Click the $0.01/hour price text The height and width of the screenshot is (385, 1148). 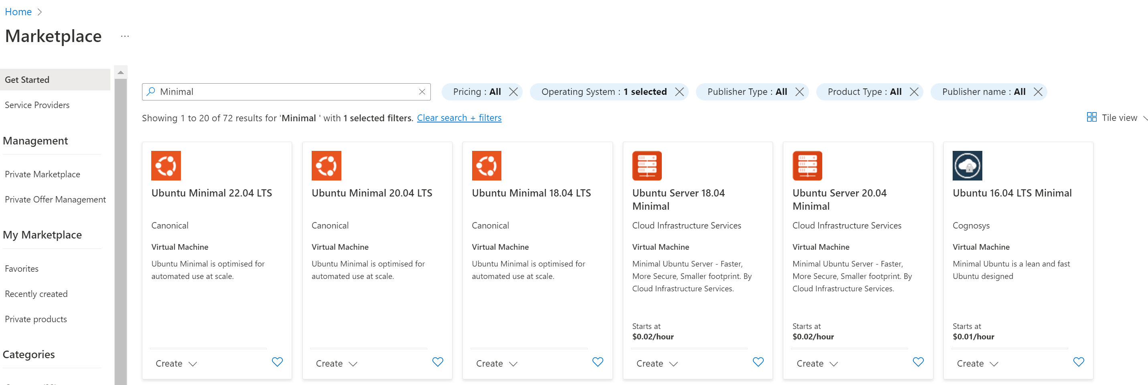(973, 337)
